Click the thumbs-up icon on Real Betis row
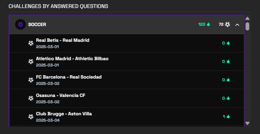Viewport: 260px width, 134px height. [x=228, y=43]
